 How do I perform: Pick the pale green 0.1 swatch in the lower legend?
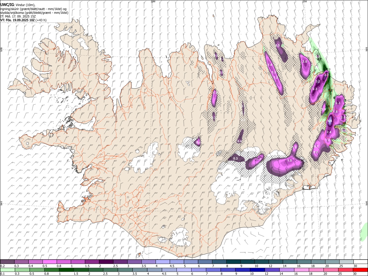pyautogui.click(x=7, y=270)
